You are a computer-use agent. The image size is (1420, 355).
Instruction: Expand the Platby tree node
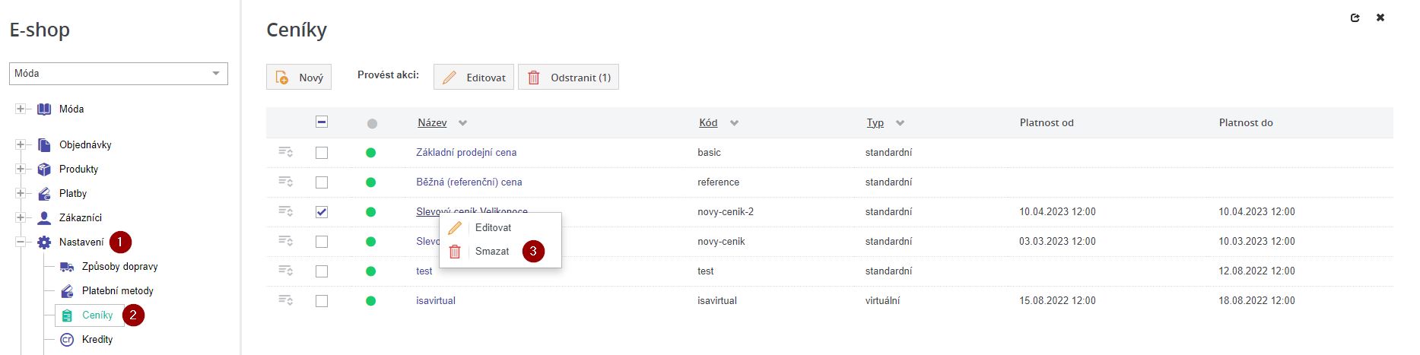(21, 194)
